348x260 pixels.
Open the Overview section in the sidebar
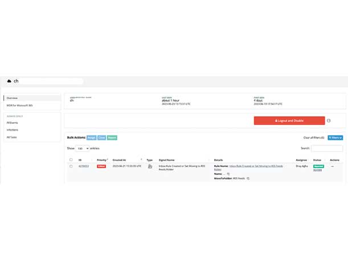13,98
